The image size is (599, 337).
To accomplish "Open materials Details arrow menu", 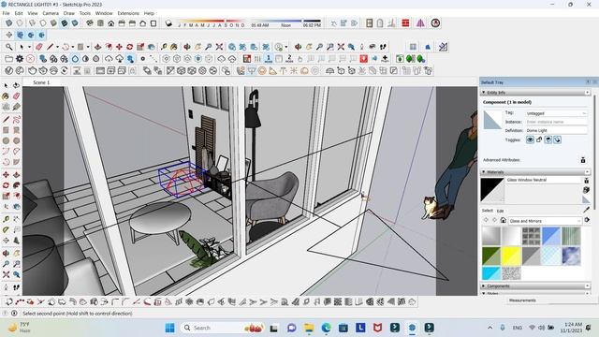I will pyautogui.click(x=587, y=220).
